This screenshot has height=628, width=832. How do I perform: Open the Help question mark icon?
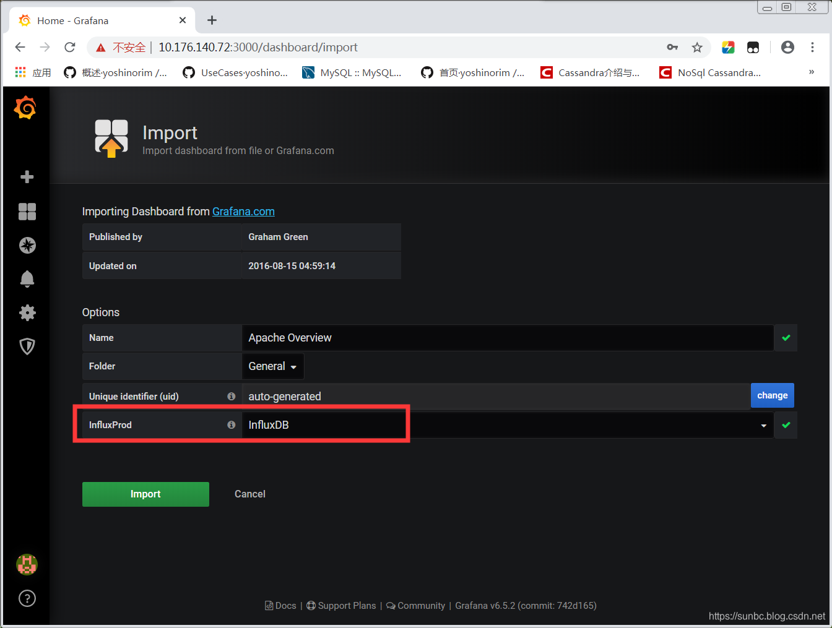27,598
